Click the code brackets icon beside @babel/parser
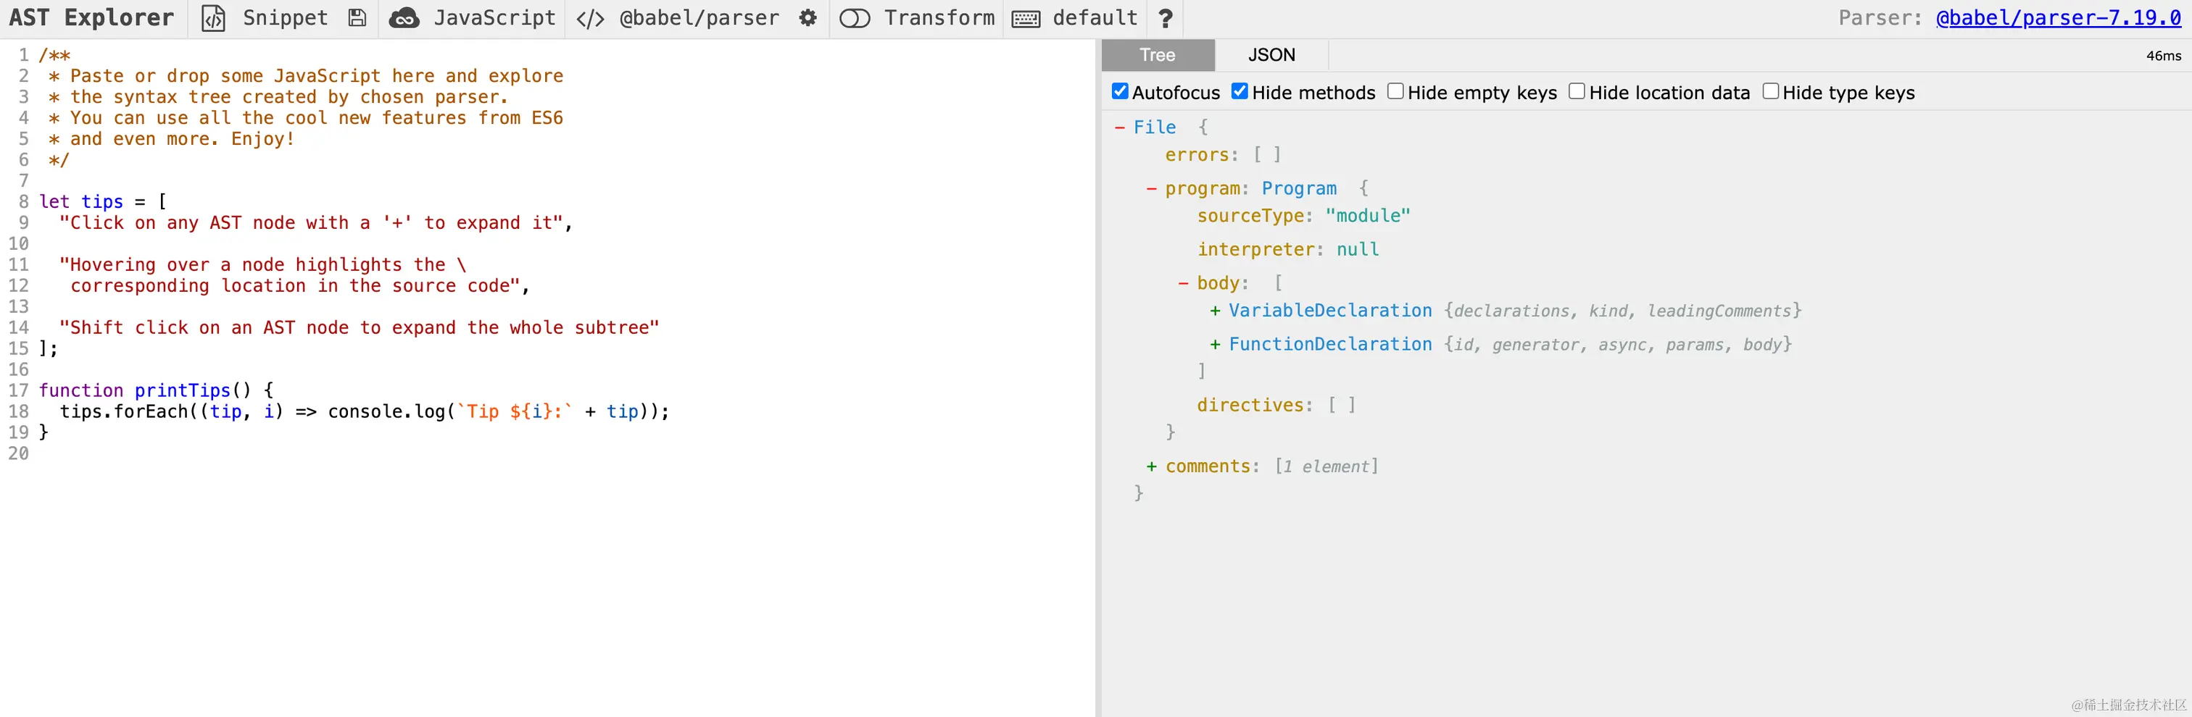Viewport: 2192px width, 717px height. (x=591, y=18)
